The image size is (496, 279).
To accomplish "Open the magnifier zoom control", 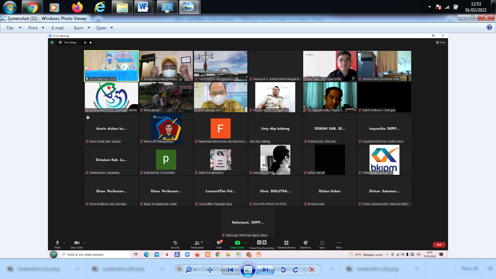I will [191, 270].
